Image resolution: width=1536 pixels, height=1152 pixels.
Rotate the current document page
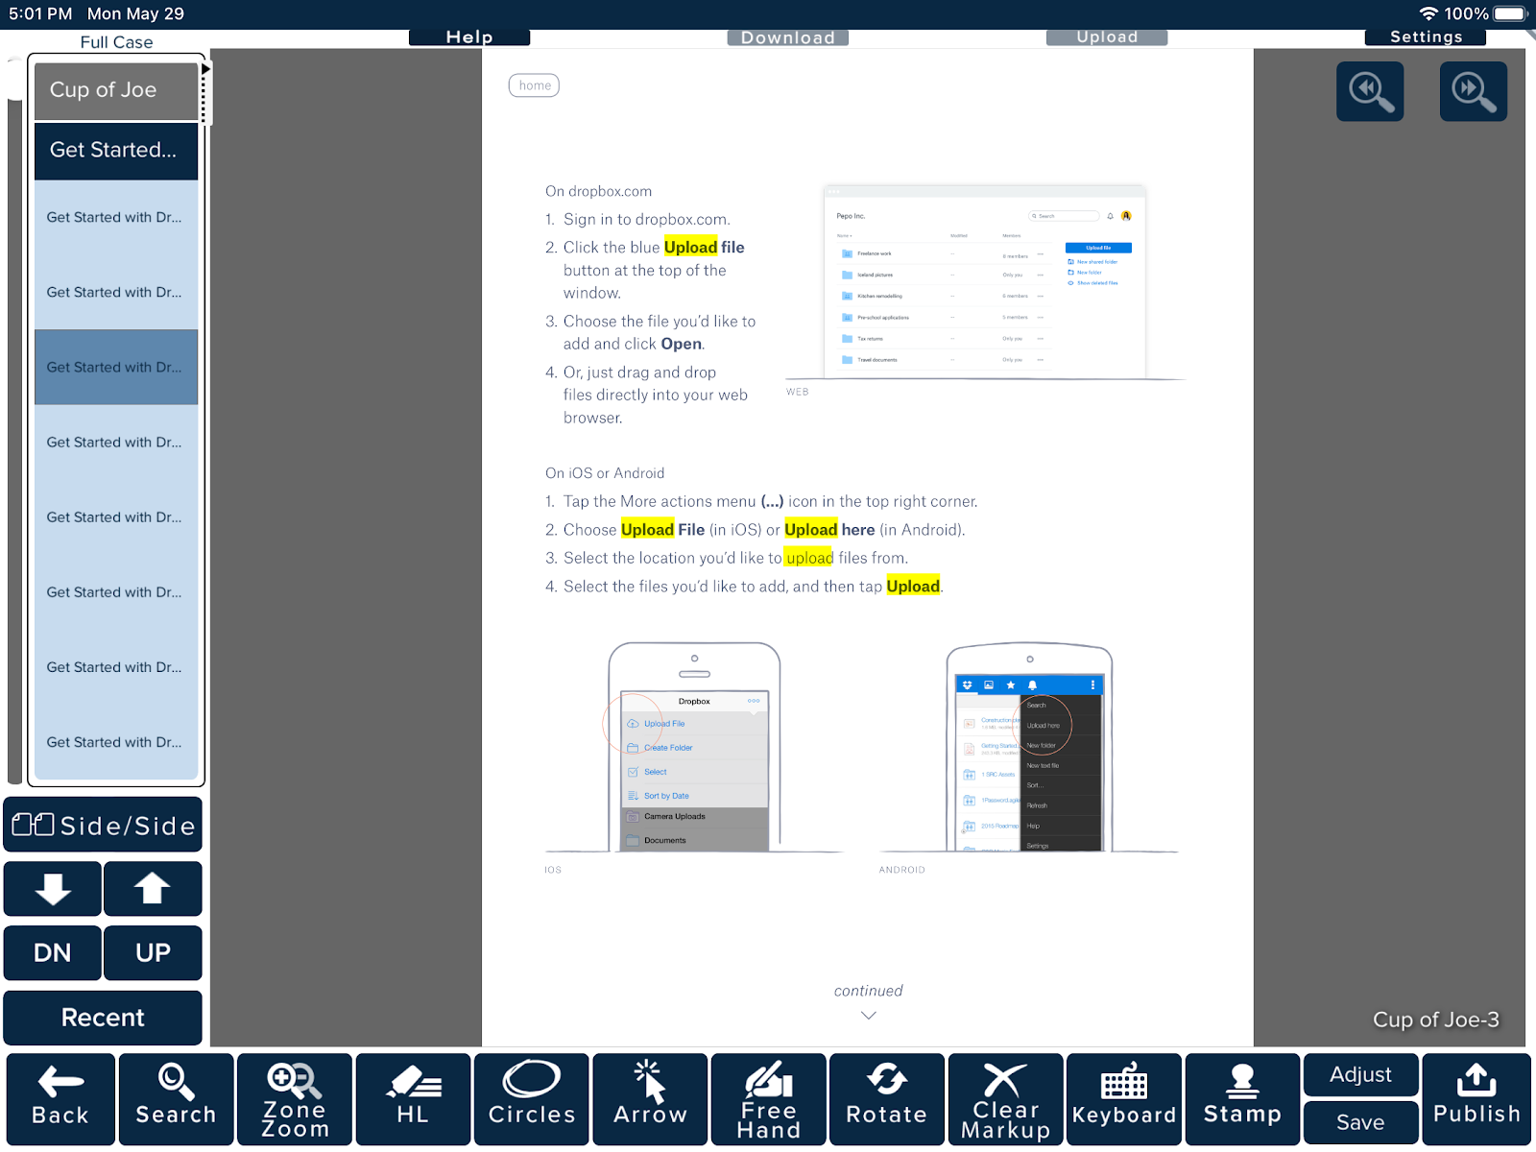tap(886, 1099)
